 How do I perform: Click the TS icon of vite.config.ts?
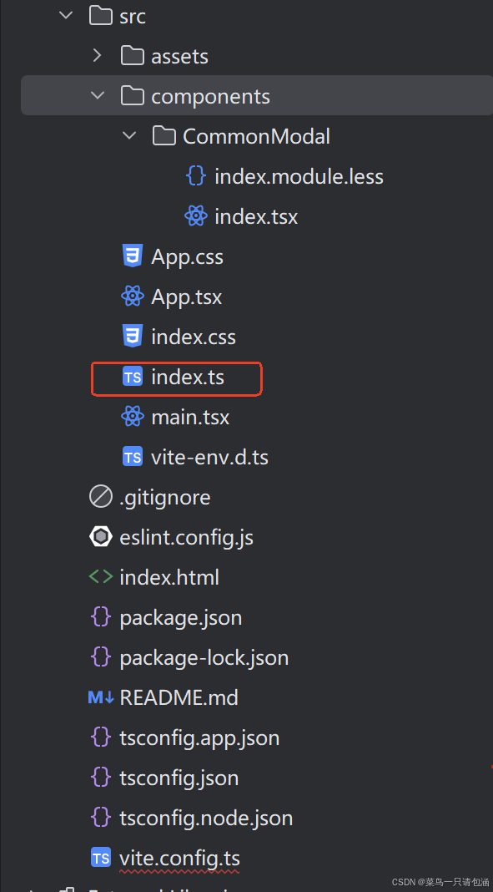[x=101, y=858]
